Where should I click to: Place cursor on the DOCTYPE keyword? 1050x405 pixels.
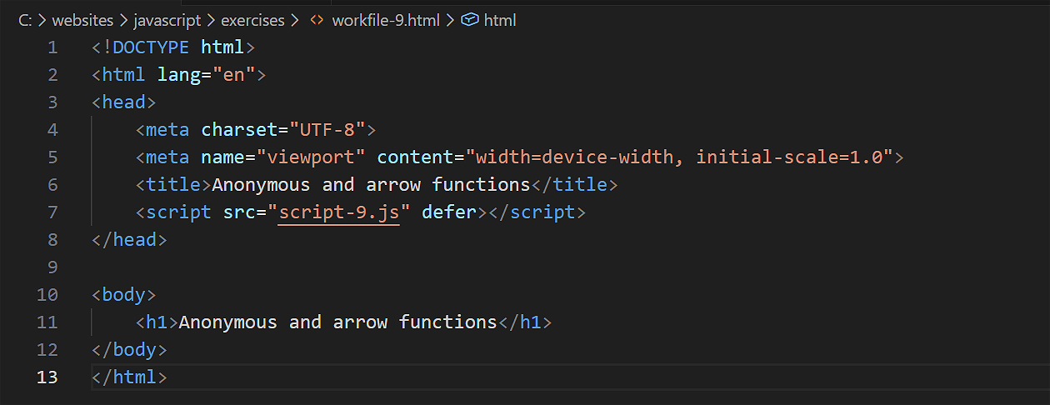click(151, 47)
